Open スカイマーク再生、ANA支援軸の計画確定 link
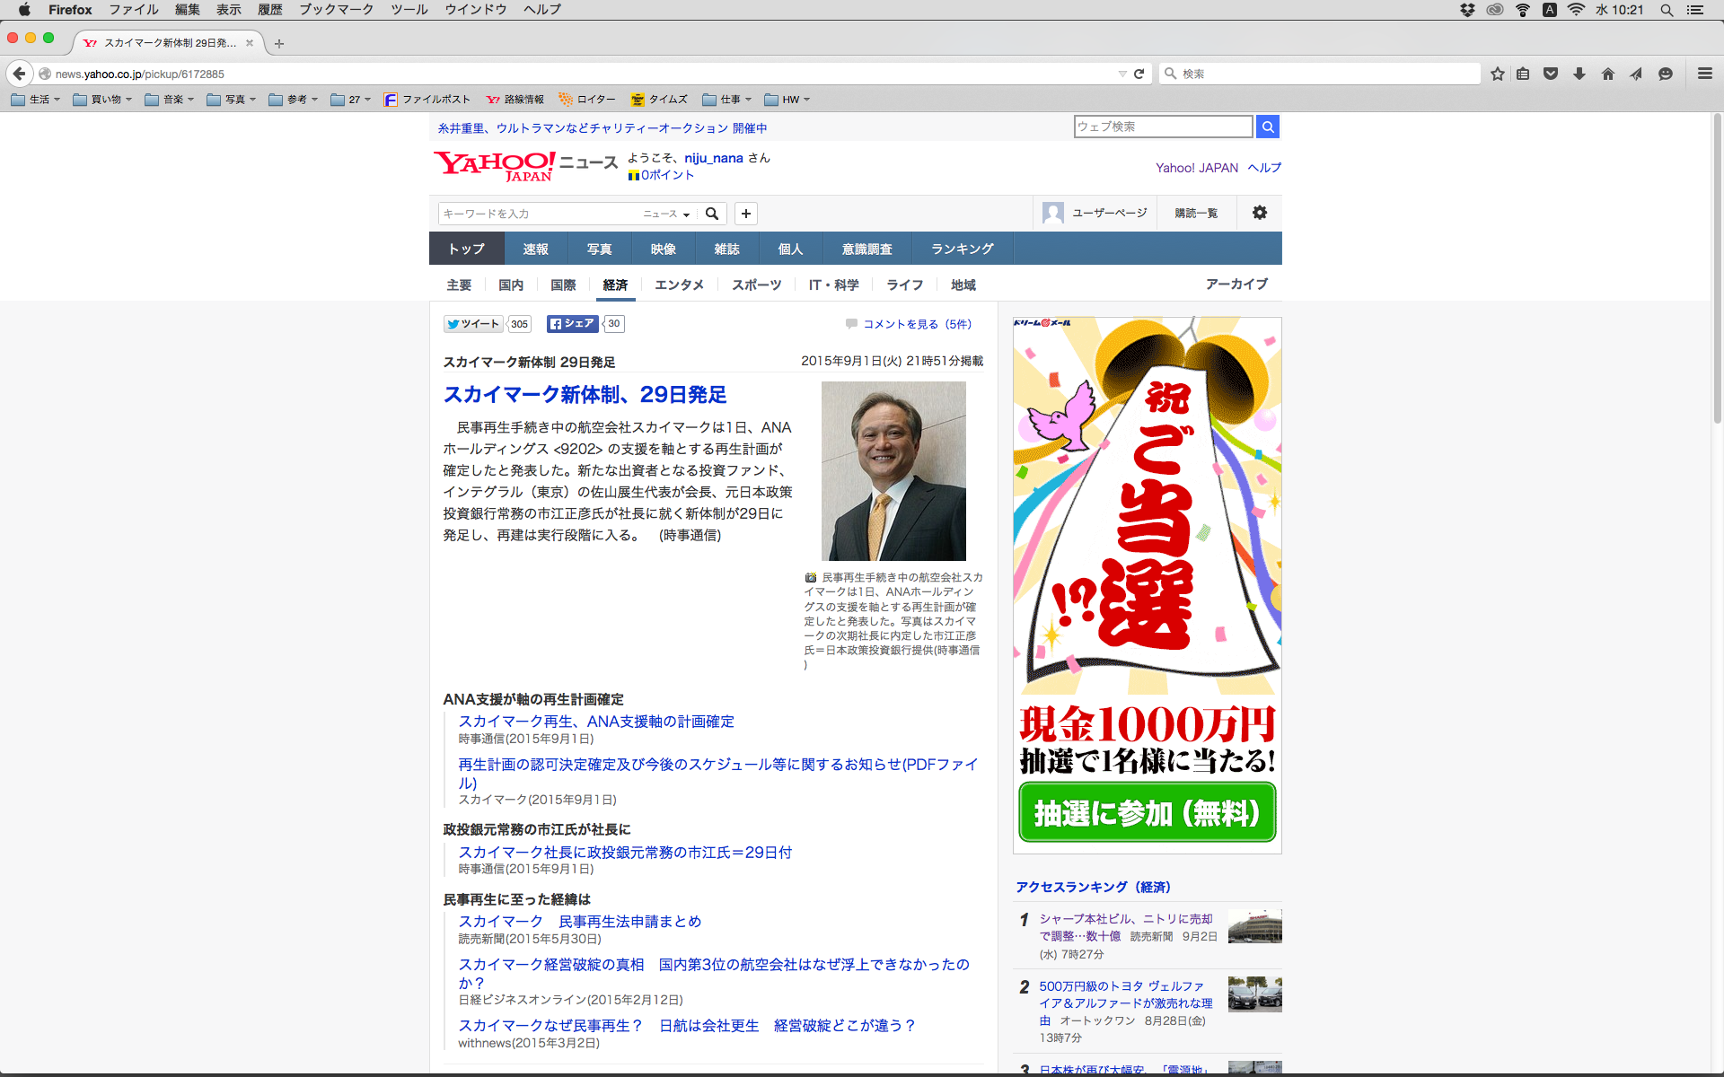This screenshot has width=1724, height=1077. (595, 722)
